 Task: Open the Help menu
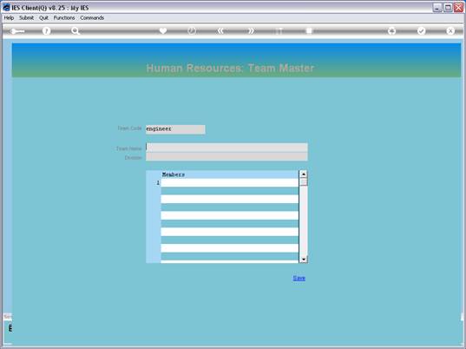point(9,18)
